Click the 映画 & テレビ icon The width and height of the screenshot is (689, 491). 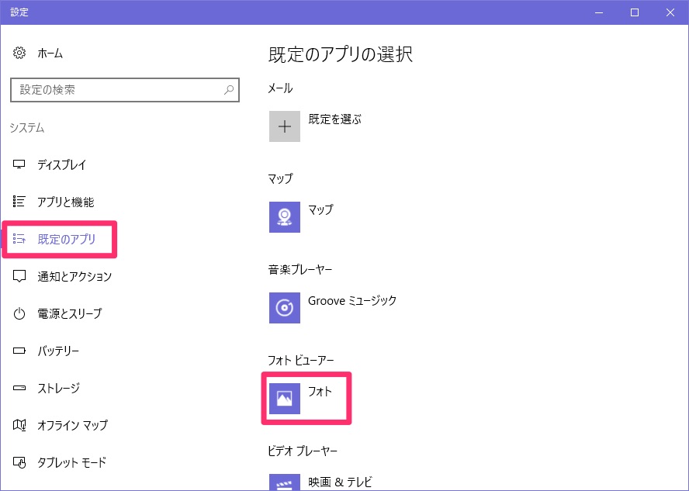(285, 482)
